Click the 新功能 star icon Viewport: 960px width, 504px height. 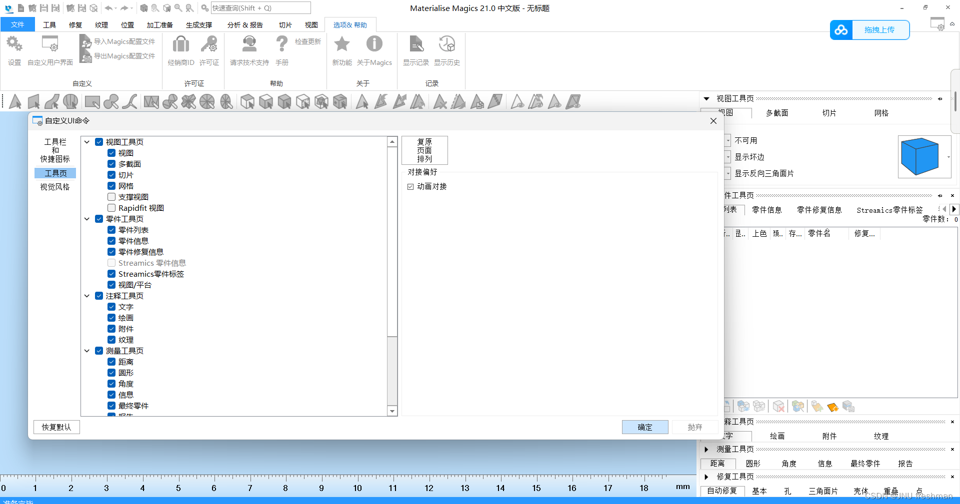click(342, 44)
